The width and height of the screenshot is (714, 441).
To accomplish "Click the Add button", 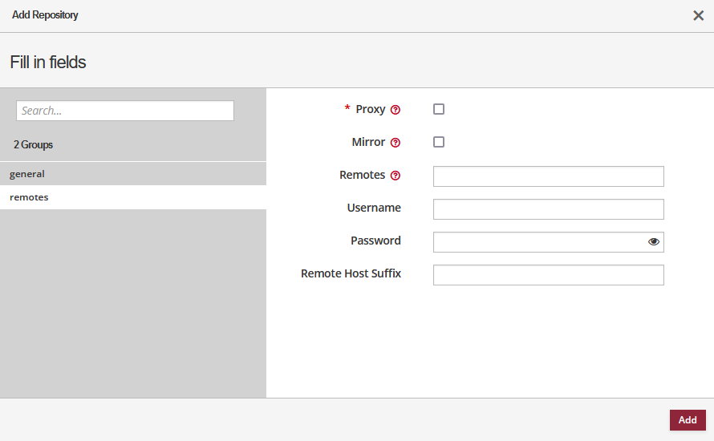I will (688, 419).
